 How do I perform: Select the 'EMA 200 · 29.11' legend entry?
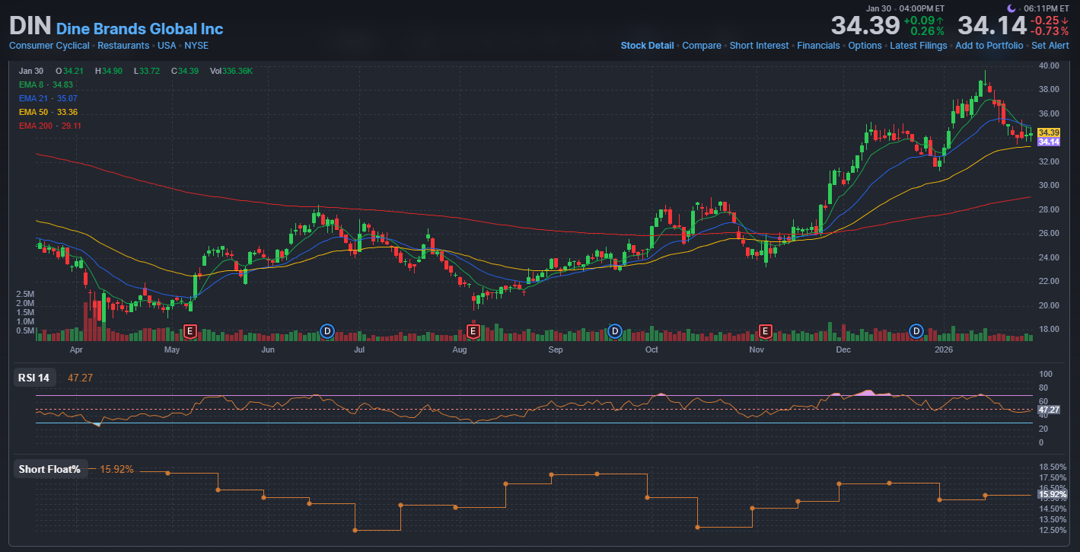[x=50, y=126]
